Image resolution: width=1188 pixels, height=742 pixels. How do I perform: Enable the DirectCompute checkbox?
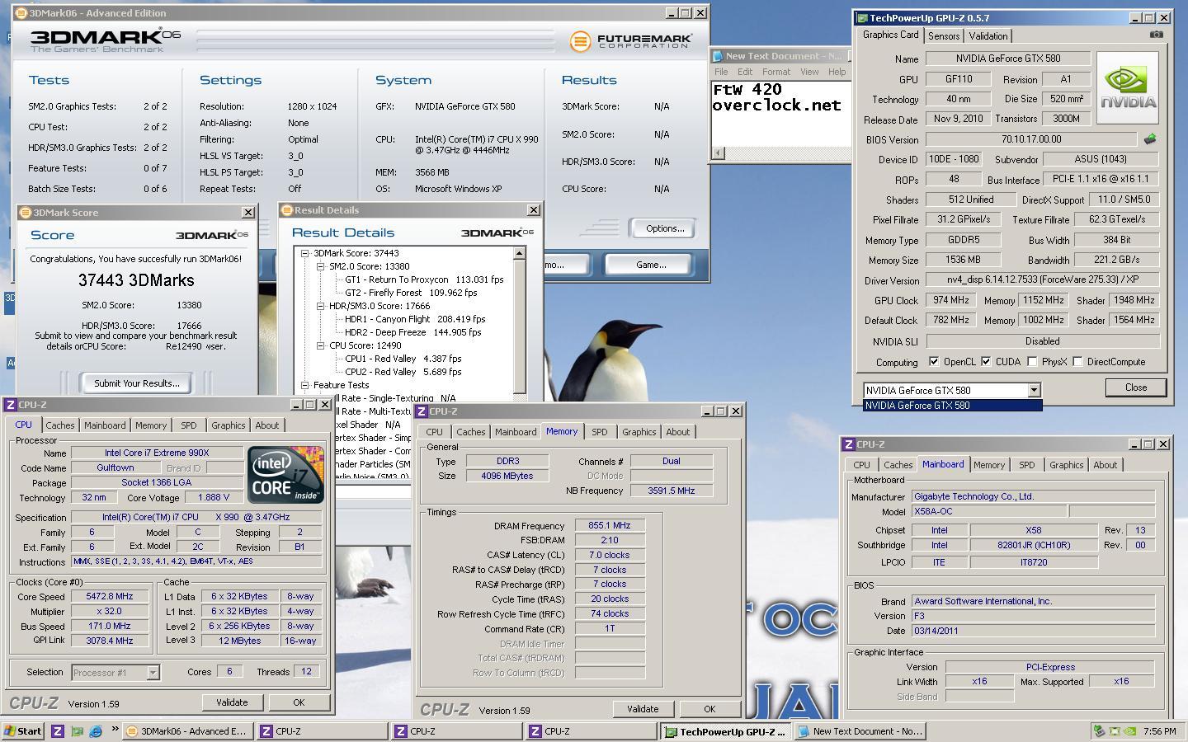tap(1077, 362)
